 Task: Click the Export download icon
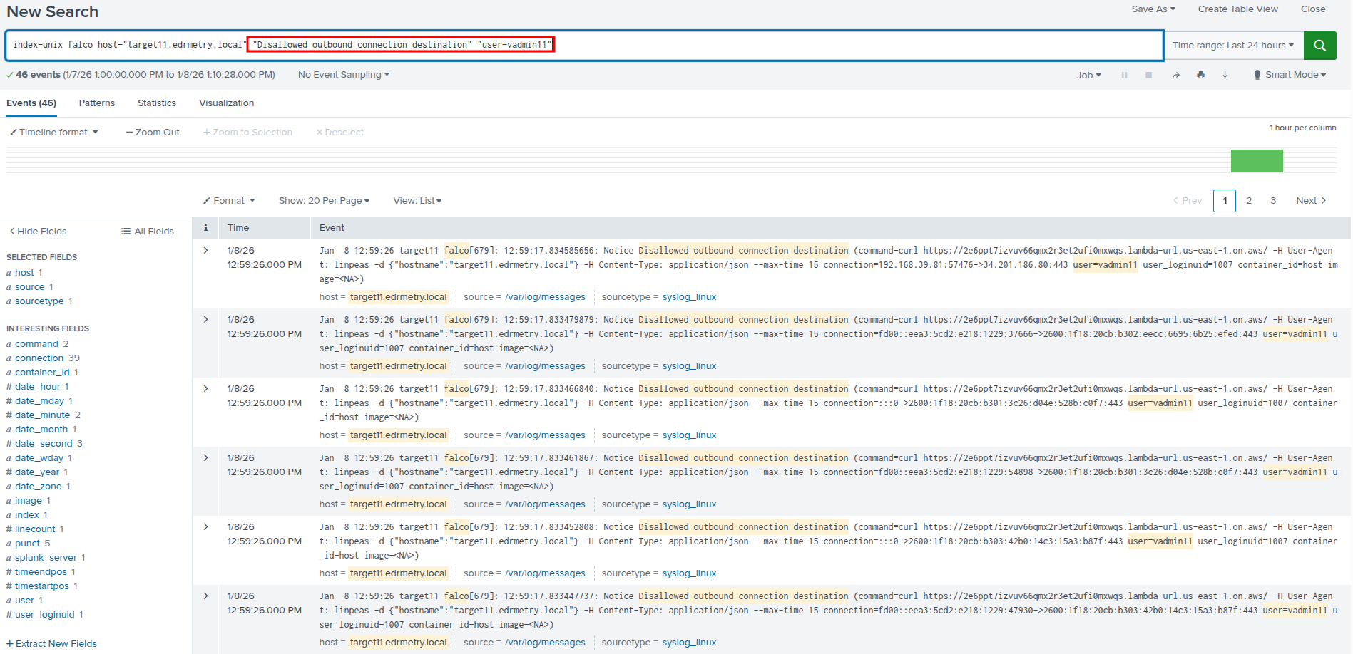pos(1225,75)
